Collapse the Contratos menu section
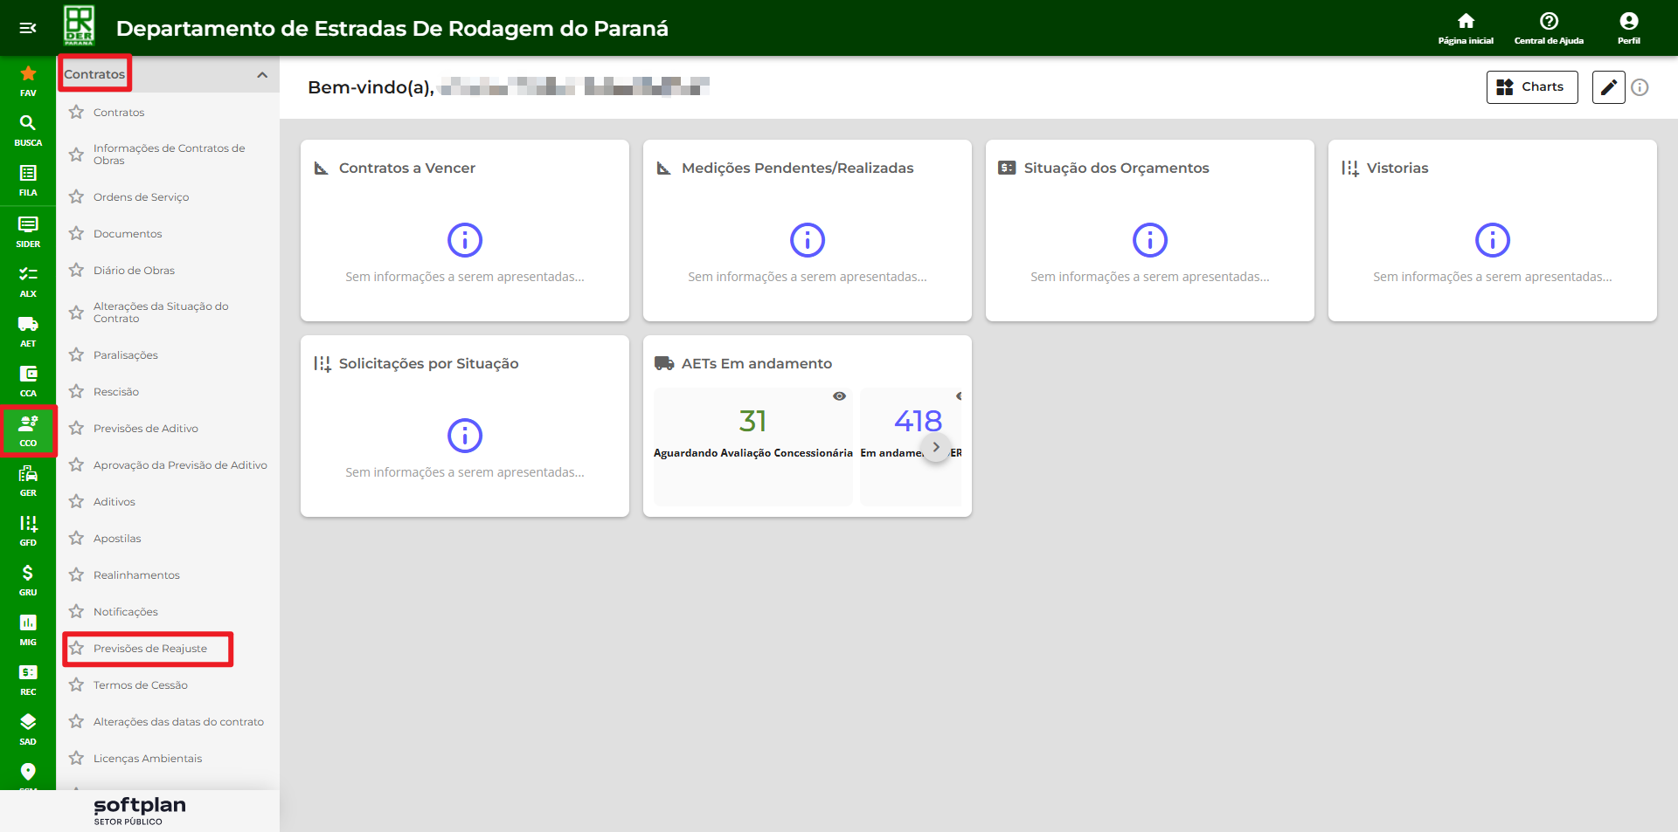This screenshot has height=832, width=1678. (x=261, y=75)
